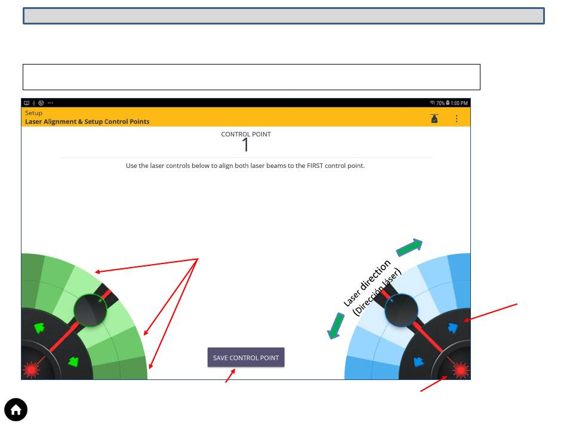Toggle the left red laser burst icon
The height and width of the screenshot is (426, 567).
coord(31,370)
